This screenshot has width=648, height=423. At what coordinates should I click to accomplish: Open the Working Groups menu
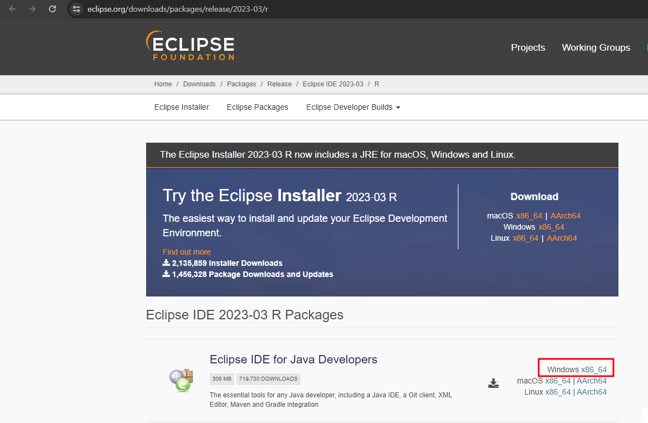(596, 47)
